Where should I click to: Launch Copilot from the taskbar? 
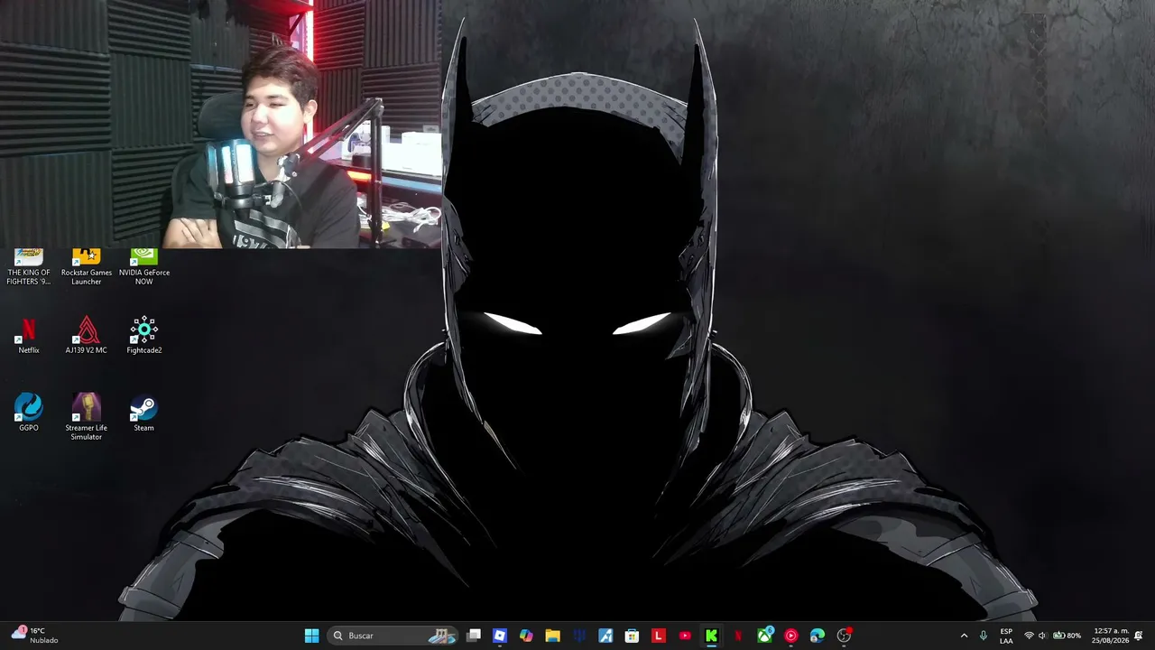click(526, 636)
